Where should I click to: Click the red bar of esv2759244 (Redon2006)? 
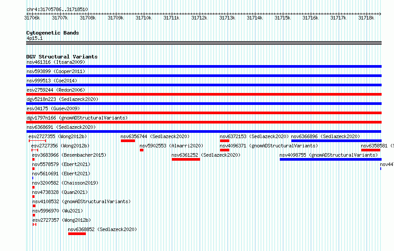pos(204,94)
